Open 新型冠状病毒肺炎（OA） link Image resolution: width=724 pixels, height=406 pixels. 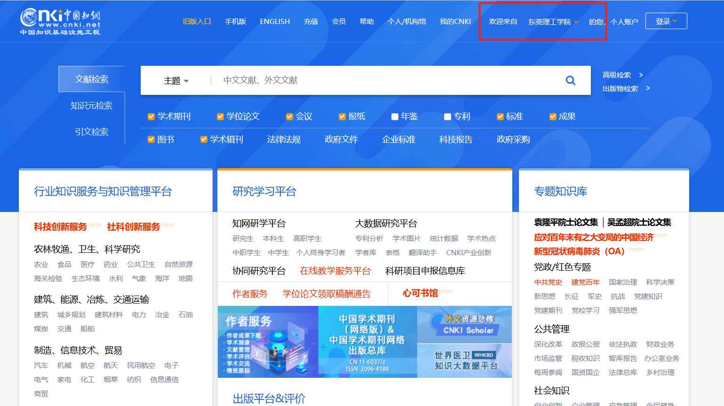coord(579,251)
